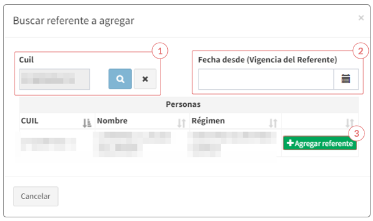
Task: Click the blue magnifier search button
Action: pyautogui.click(x=120, y=79)
